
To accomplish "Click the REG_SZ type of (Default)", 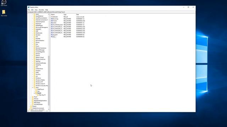I will coord(66,17).
